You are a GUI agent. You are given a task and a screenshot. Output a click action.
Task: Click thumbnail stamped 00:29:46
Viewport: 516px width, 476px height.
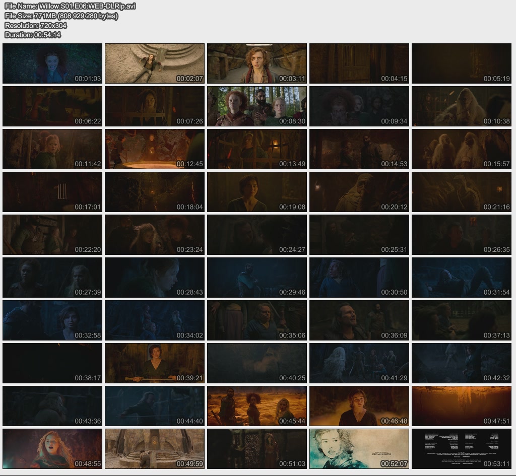coord(257,278)
